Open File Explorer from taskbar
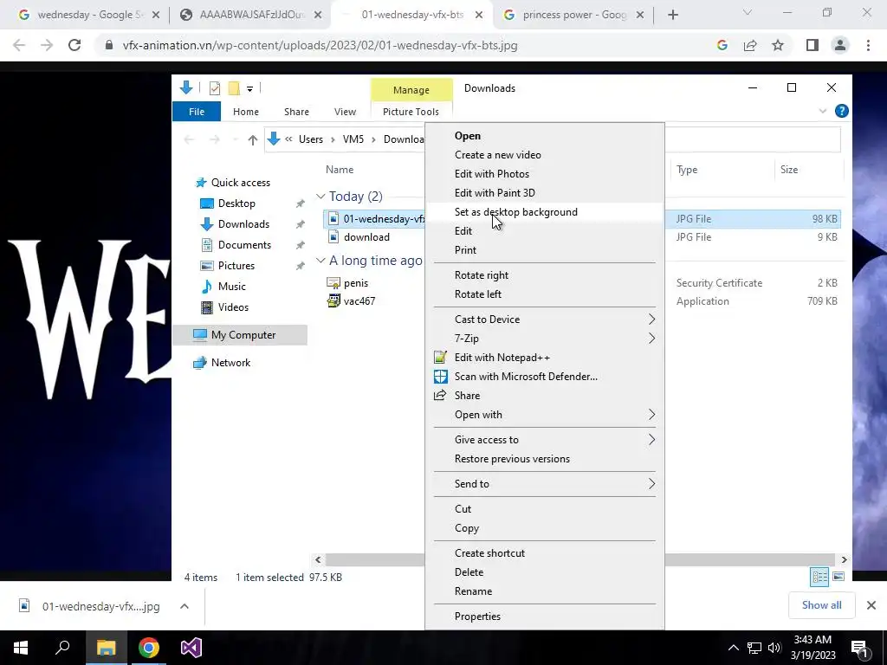887x665 pixels. point(106,648)
